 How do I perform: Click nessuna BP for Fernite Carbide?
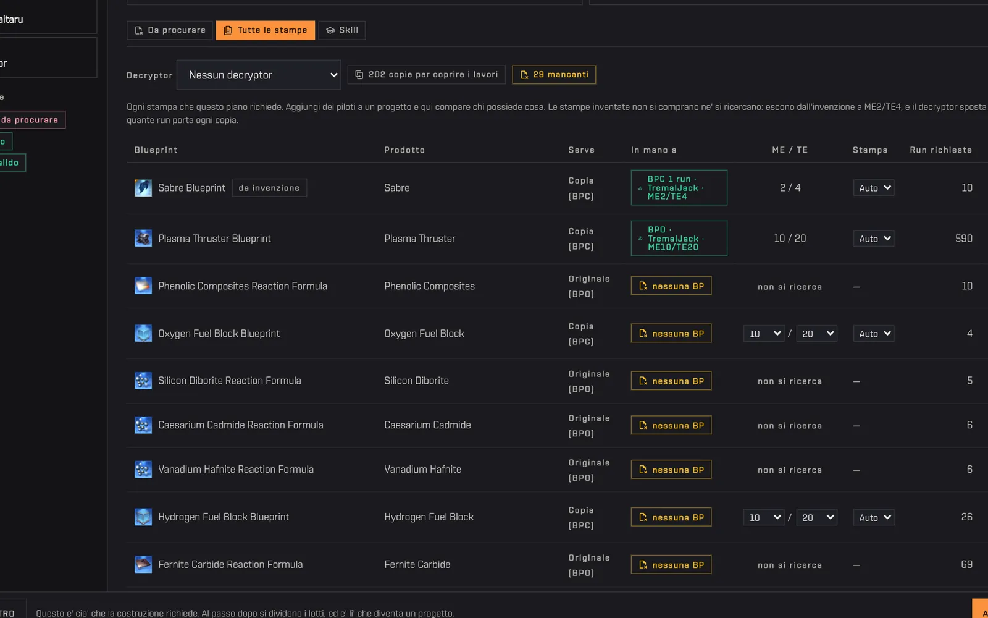tap(671, 565)
